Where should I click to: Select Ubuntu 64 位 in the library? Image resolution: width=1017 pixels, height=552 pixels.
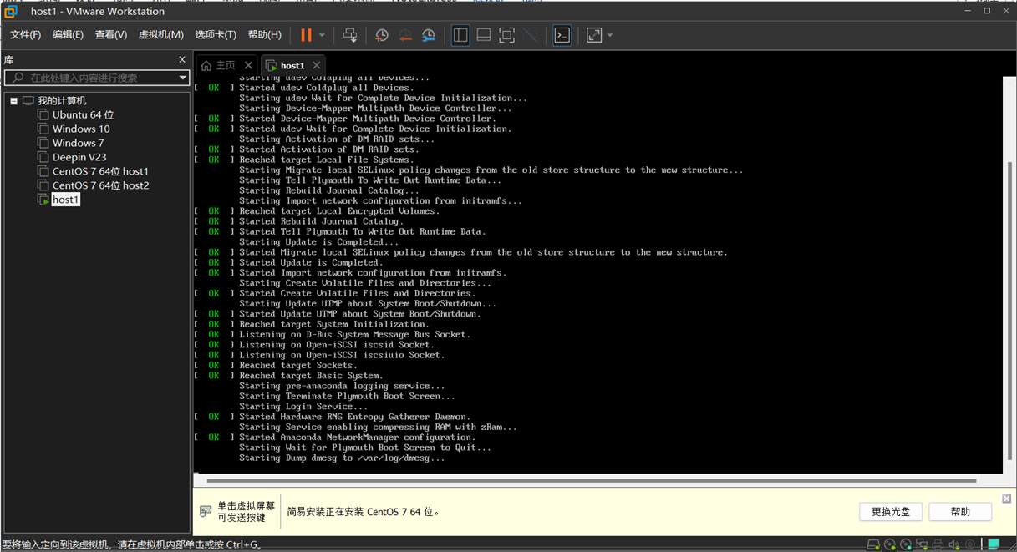pos(83,114)
